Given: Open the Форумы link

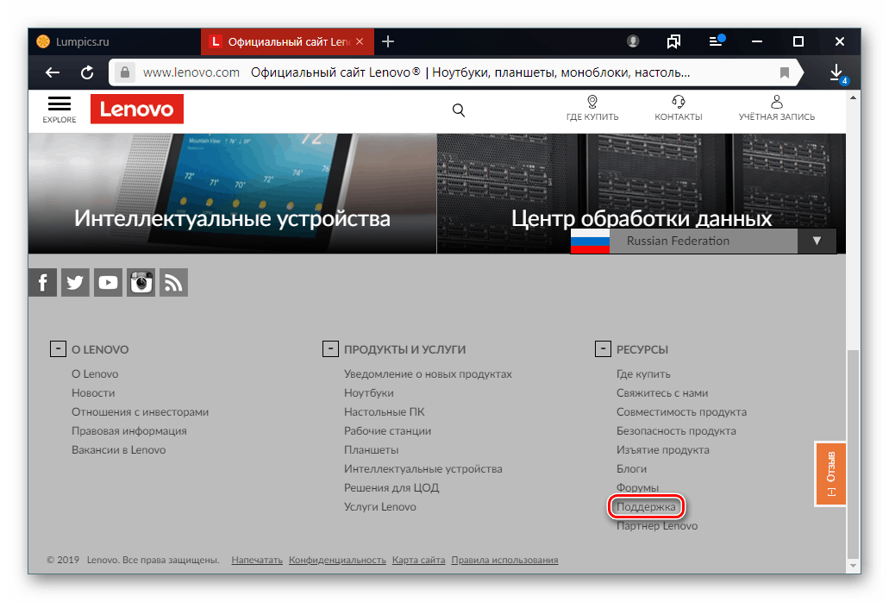Looking at the screenshot, I should coord(637,487).
